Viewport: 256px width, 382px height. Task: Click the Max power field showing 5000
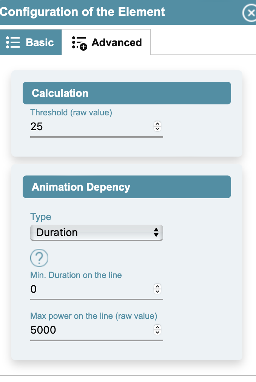tap(97, 330)
